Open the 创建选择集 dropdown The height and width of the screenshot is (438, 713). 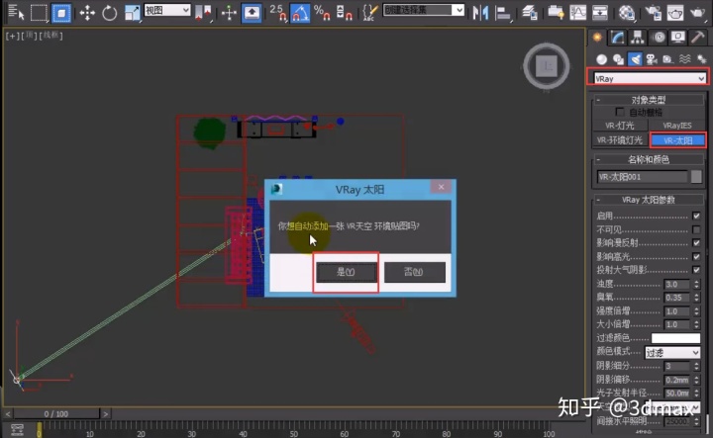pos(424,10)
